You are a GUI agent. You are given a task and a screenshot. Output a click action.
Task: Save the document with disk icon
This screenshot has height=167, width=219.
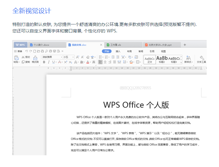point(43,51)
